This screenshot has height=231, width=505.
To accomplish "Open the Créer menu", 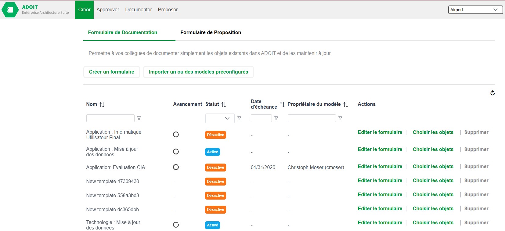I will click(x=84, y=10).
